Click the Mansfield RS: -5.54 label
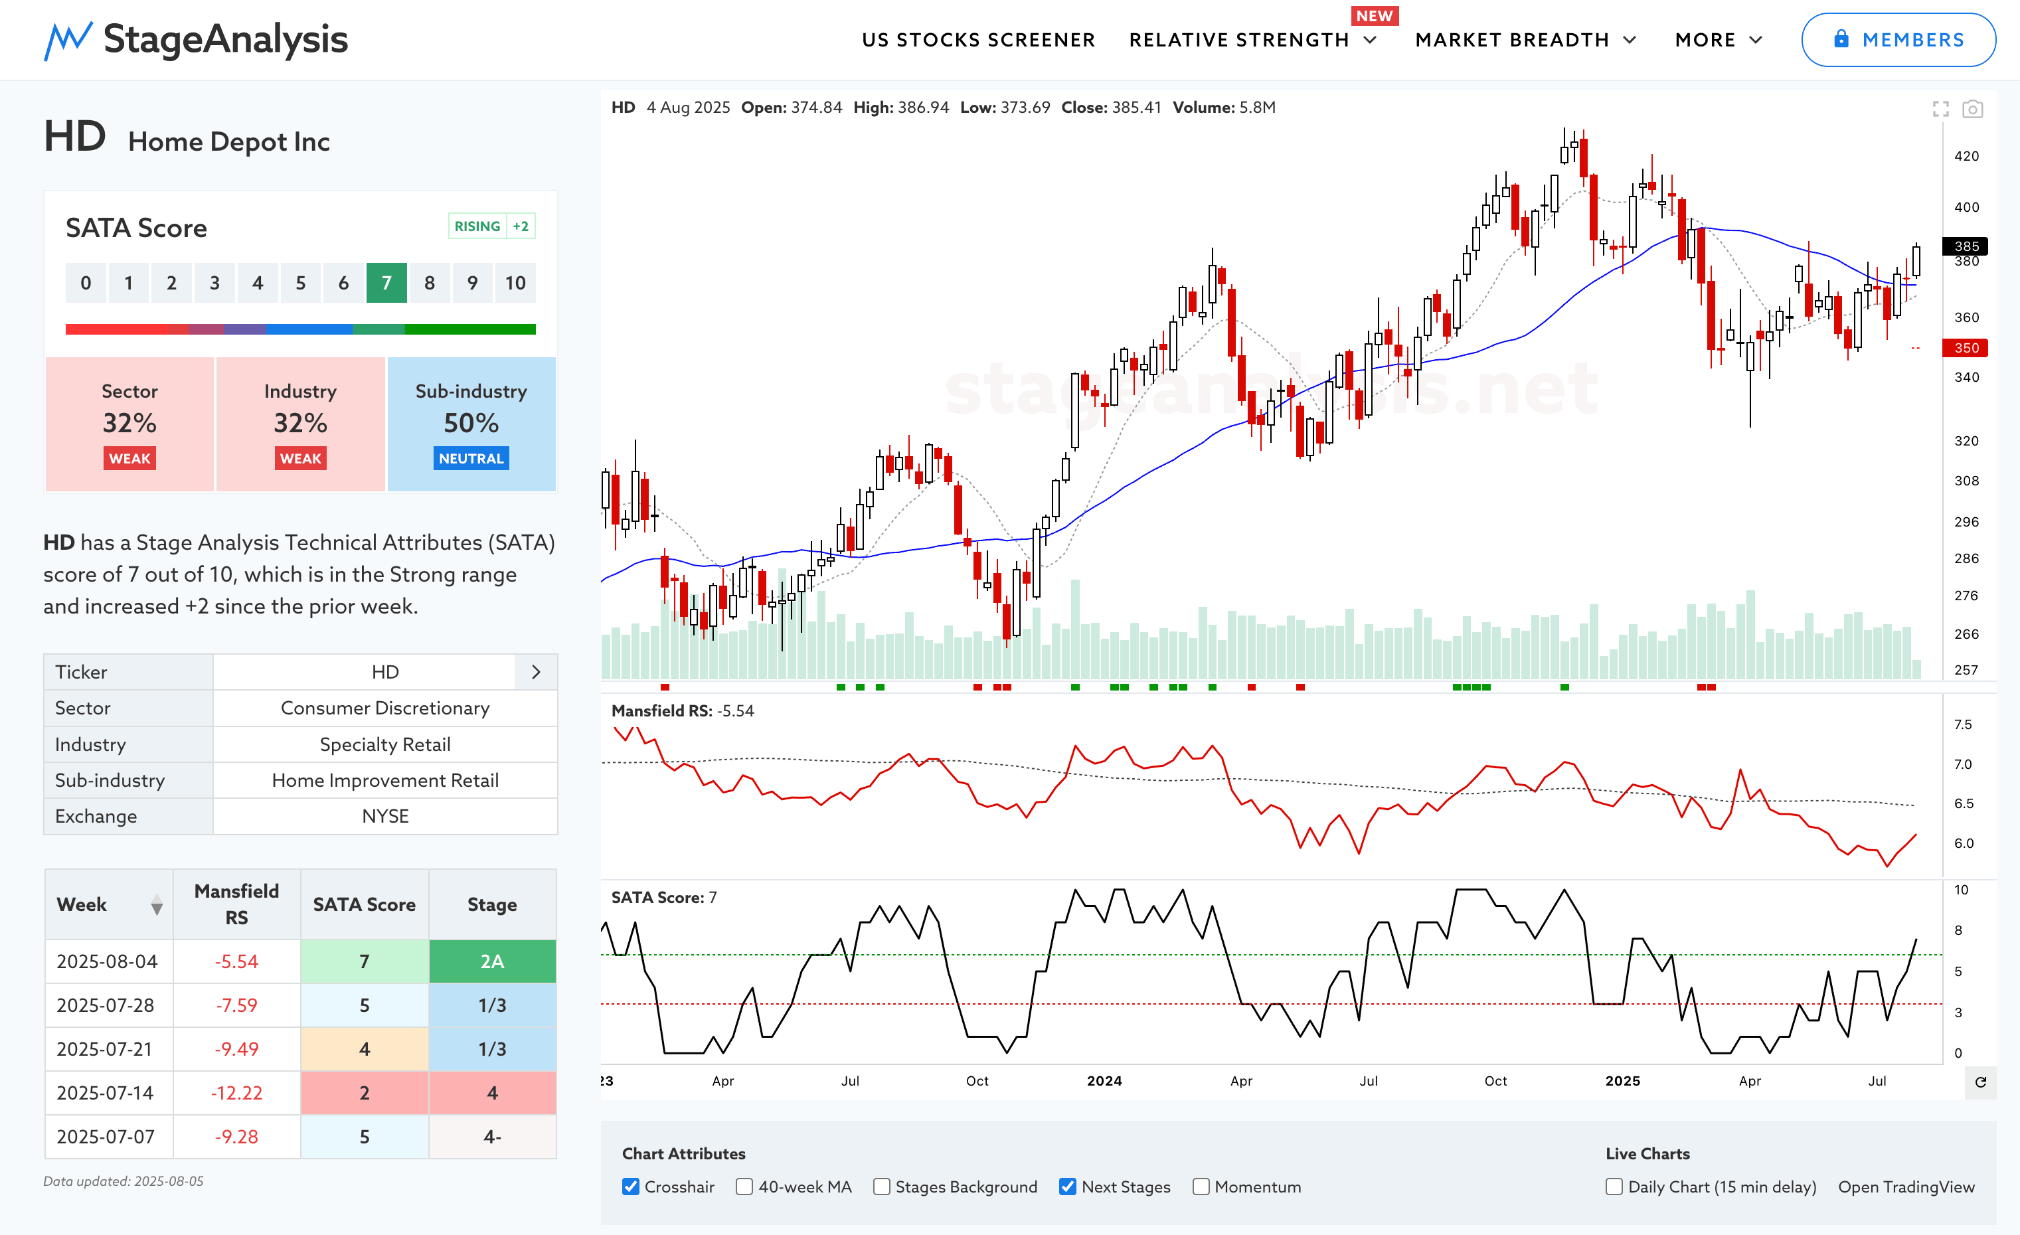 (682, 711)
